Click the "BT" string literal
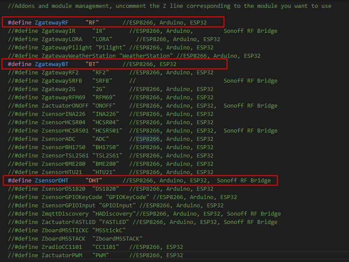 (92, 64)
